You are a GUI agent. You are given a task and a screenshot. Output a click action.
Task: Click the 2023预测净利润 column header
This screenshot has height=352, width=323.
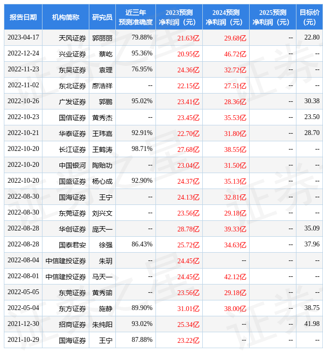(x=179, y=17)
